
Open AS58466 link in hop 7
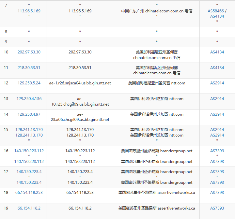tap(216, 11)
